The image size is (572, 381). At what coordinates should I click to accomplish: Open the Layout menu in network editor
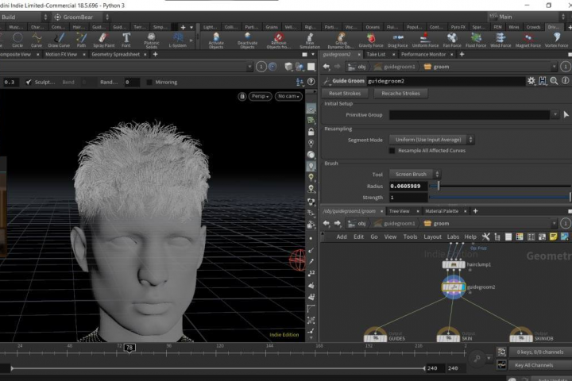(432, 237)
